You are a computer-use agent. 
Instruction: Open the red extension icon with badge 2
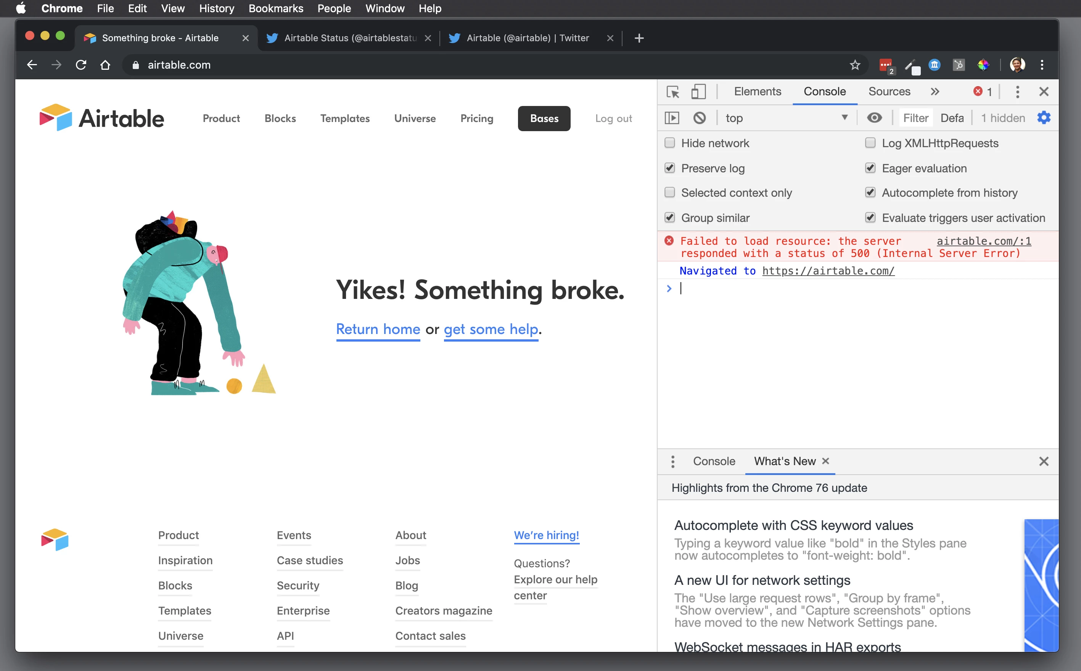coord(886,65)
